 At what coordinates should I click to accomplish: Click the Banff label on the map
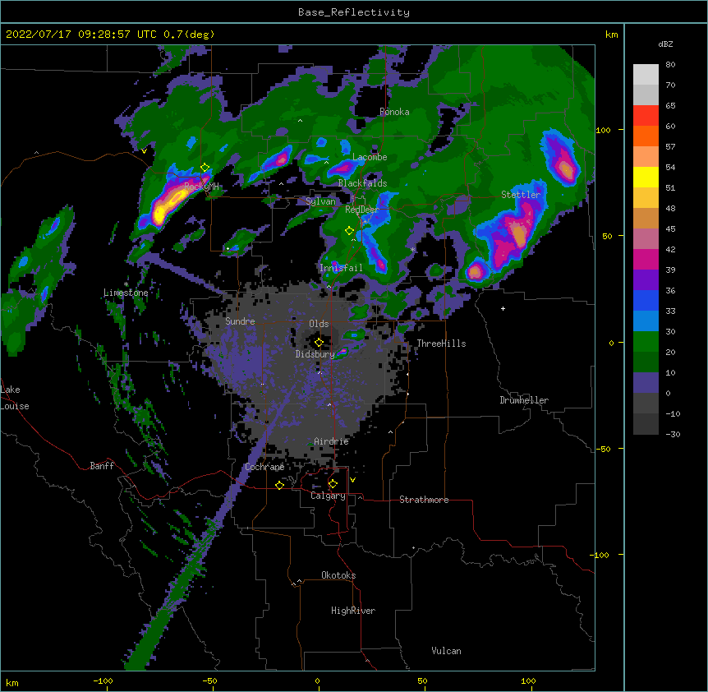click(102, 466)
